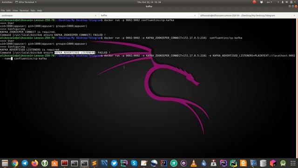This screenshot has height=168, width=298.
Task: Launch PhpStorm from the dock
Action: (223, 163)
